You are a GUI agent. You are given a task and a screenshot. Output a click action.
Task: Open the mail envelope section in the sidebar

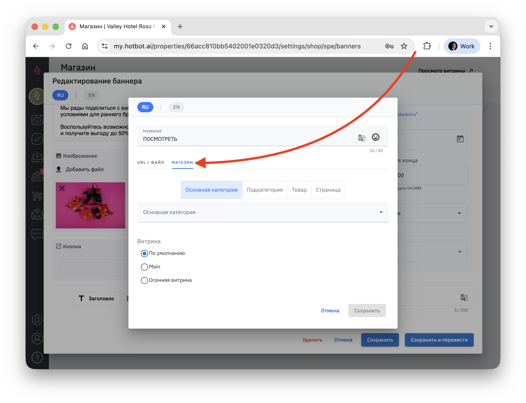pyautogui.click(x=37, y=214)
